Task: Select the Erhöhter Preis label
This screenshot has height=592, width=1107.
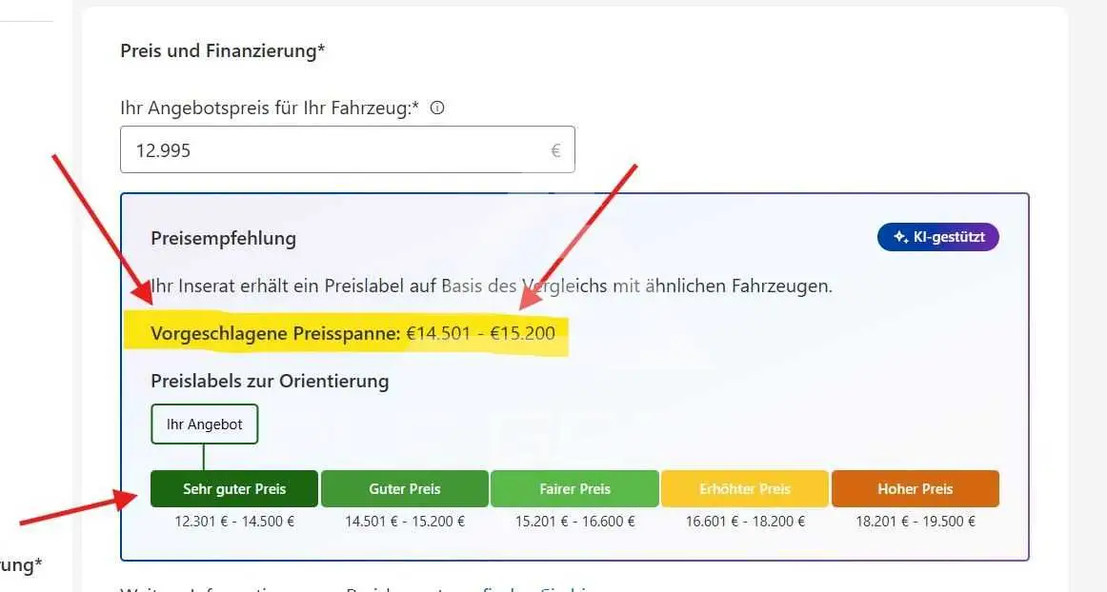Action: pos(745,488)
